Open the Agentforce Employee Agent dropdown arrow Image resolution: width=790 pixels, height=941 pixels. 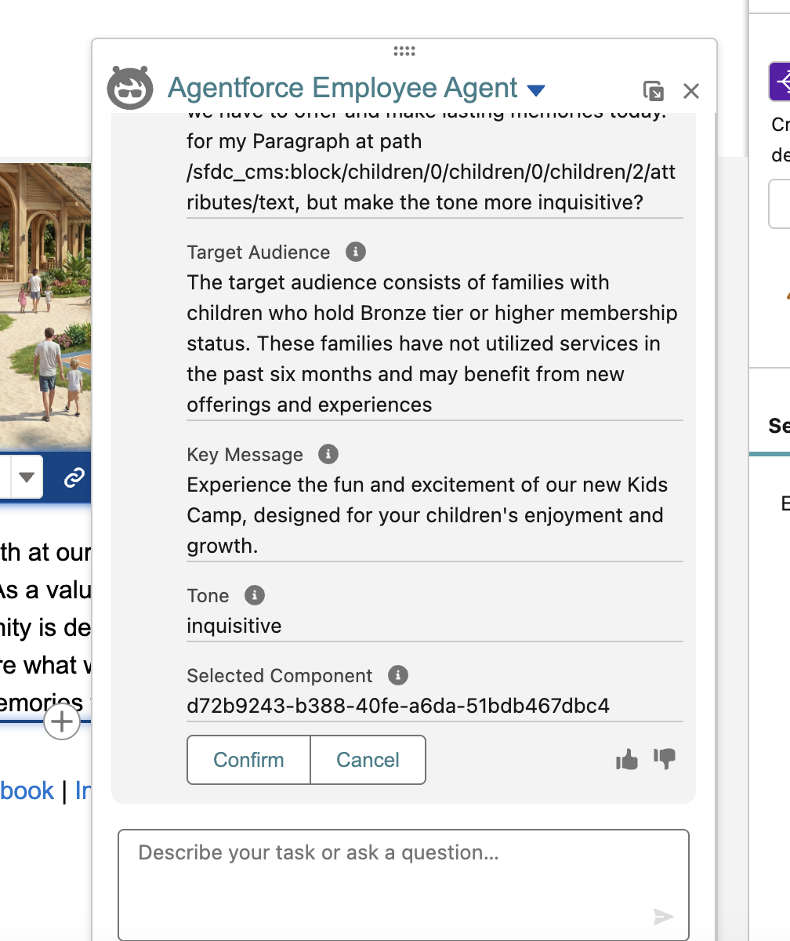point(536,90)
